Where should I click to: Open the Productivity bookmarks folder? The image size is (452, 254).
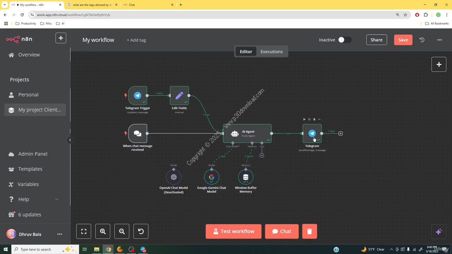pyautogui.click(x=26, y=24)
